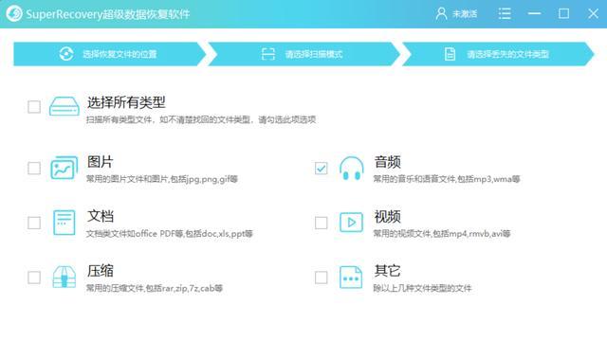The image size is (607, 341).
Task: Click the jpg,png,gif description text
Action: 162,179
